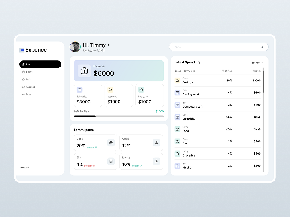Click the Account icon in the sidebar

pos(23,87)
